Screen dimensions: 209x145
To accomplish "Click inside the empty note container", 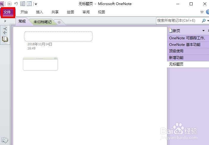I will point(40,65).
